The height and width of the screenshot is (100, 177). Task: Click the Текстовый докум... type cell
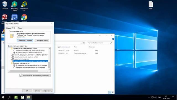pyautogui.click(x=80, y=53)
